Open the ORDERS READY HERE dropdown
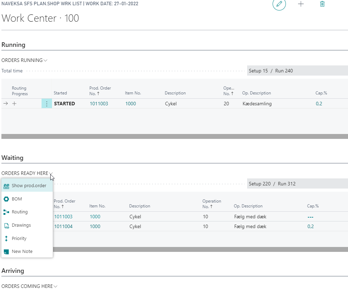This screenshot has width=348, height=290. click(51, 173)
